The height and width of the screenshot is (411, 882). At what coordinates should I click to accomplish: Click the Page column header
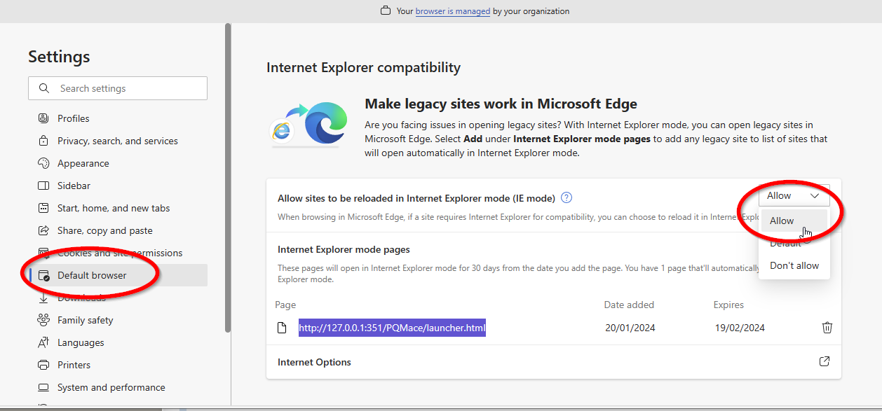[285, 305]
